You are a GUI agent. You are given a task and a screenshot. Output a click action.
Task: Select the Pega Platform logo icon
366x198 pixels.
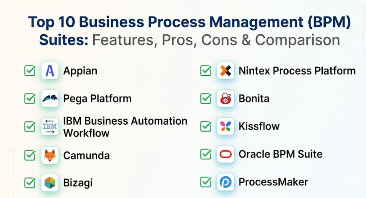tap(50, 98)
